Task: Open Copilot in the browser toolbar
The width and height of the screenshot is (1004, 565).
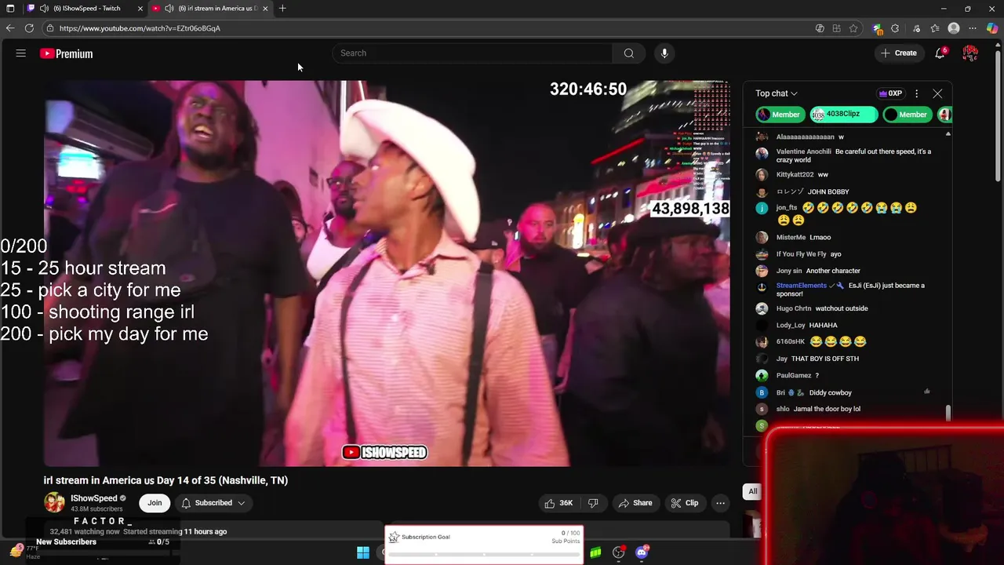Action: [992, 28]
